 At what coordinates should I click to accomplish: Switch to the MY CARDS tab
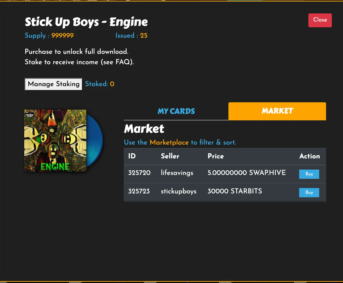coord(176,111)
